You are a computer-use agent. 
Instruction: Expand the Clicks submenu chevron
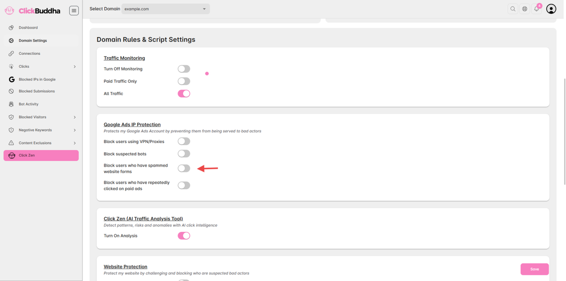tap(75, 67)
